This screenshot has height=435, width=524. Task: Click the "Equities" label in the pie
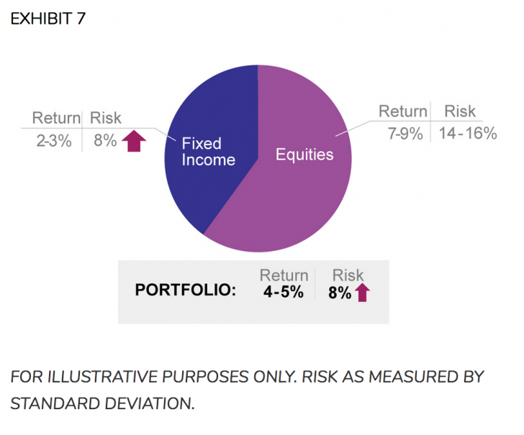pyautogui.click(x=304, y=155)
